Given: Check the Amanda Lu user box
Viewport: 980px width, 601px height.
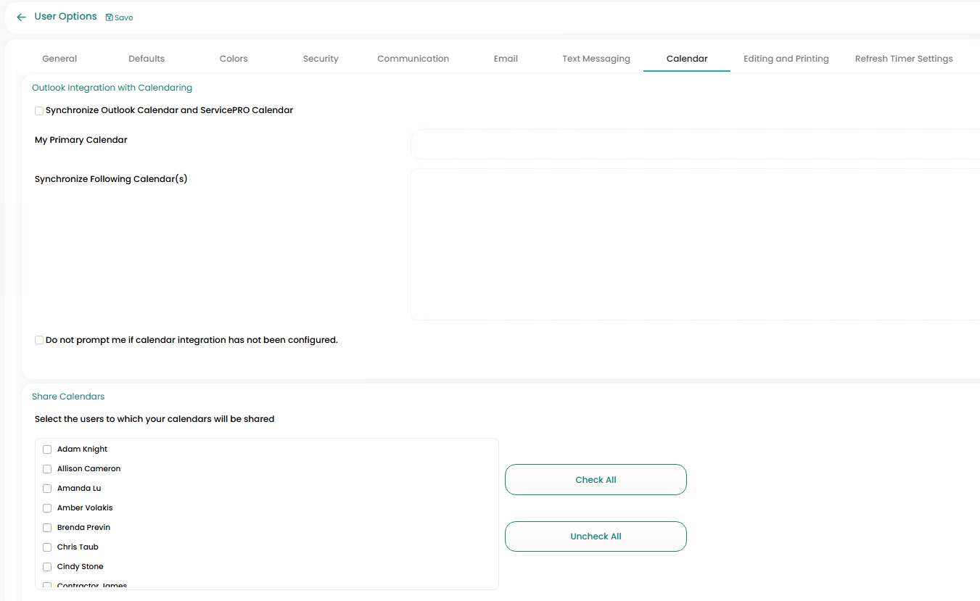Looking at the screenshot, I should click(x=47, y=489).
